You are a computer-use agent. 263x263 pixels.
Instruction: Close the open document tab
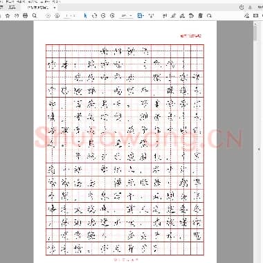click(x=55, y=8)
